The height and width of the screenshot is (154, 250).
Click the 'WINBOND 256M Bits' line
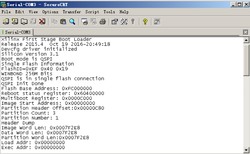coord(27,74)
